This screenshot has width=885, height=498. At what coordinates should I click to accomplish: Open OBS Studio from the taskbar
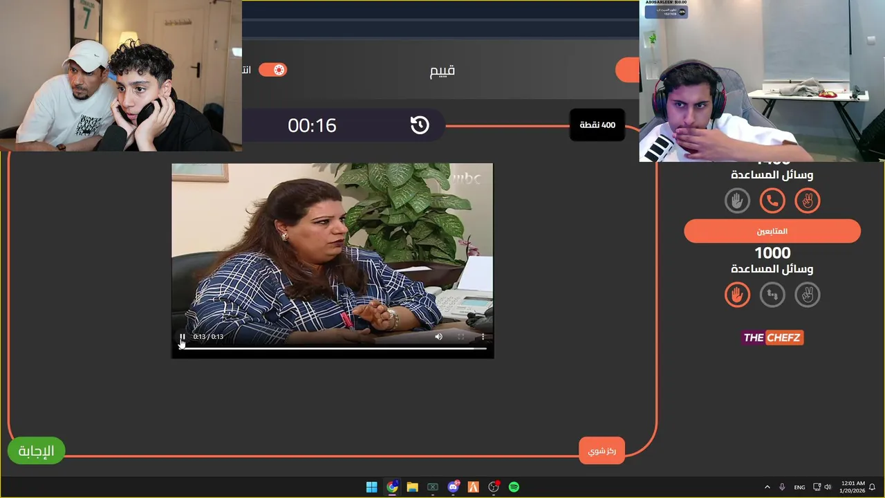click(494, 487)
